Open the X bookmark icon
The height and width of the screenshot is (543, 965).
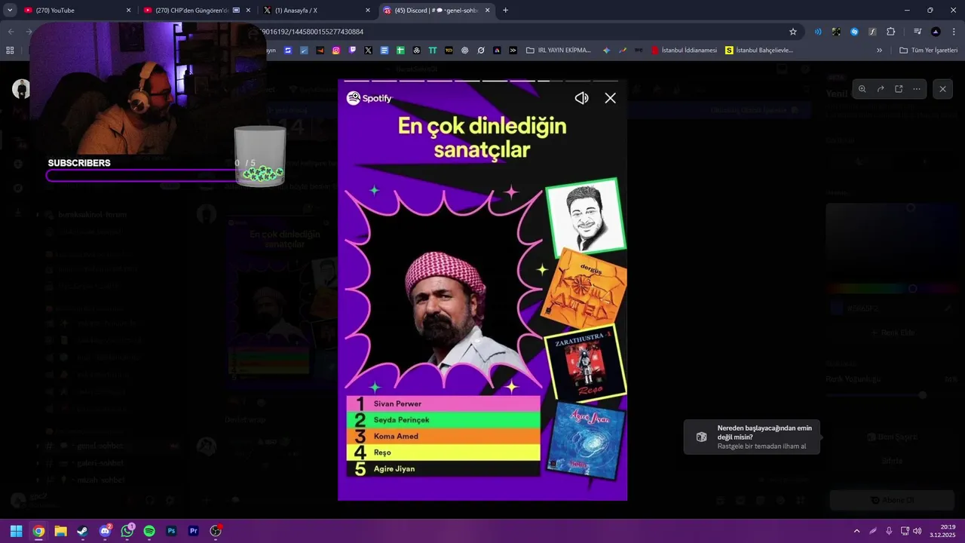[368, 51]
